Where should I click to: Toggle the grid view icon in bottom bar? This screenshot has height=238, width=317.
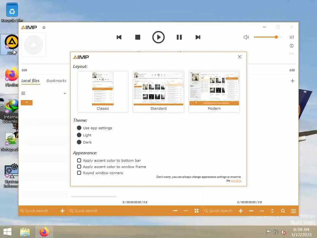point(196,211)
